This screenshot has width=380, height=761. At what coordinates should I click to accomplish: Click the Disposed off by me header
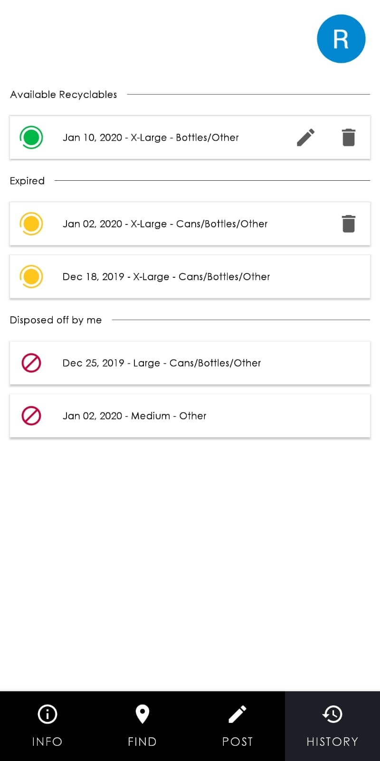[x=56, y=320]
